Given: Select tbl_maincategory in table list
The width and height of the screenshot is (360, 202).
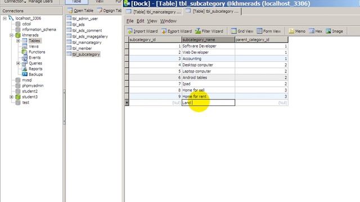Looking at the screenshot, I should click(84, 43).
